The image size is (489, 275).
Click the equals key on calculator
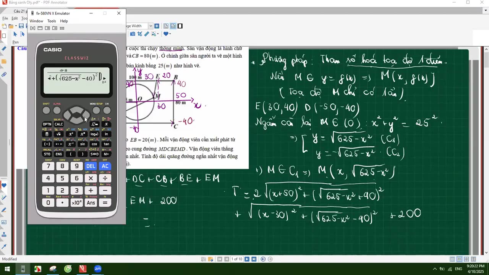tap(105, 203)
